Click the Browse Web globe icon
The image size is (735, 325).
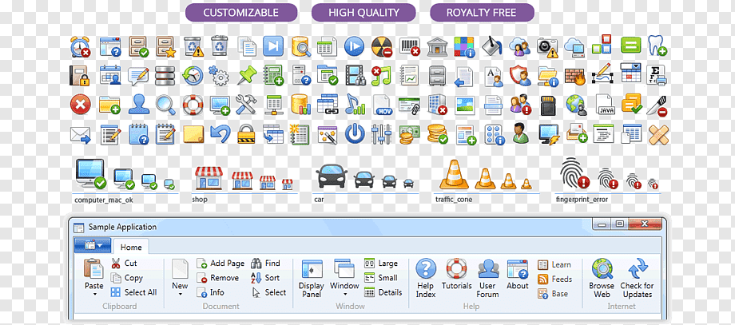coord(602,269)
